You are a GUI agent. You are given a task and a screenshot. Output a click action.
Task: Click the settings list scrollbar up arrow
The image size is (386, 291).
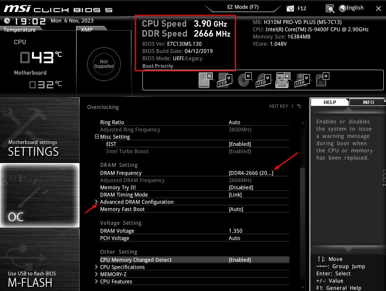click(x=303, y=123)
